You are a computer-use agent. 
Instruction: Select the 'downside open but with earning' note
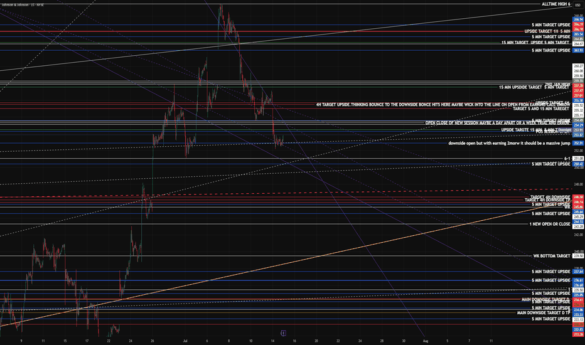[x=509, y=143]
